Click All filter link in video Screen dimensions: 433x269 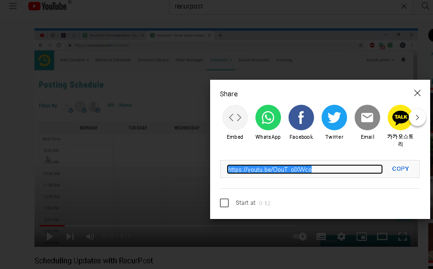(111, 105)
